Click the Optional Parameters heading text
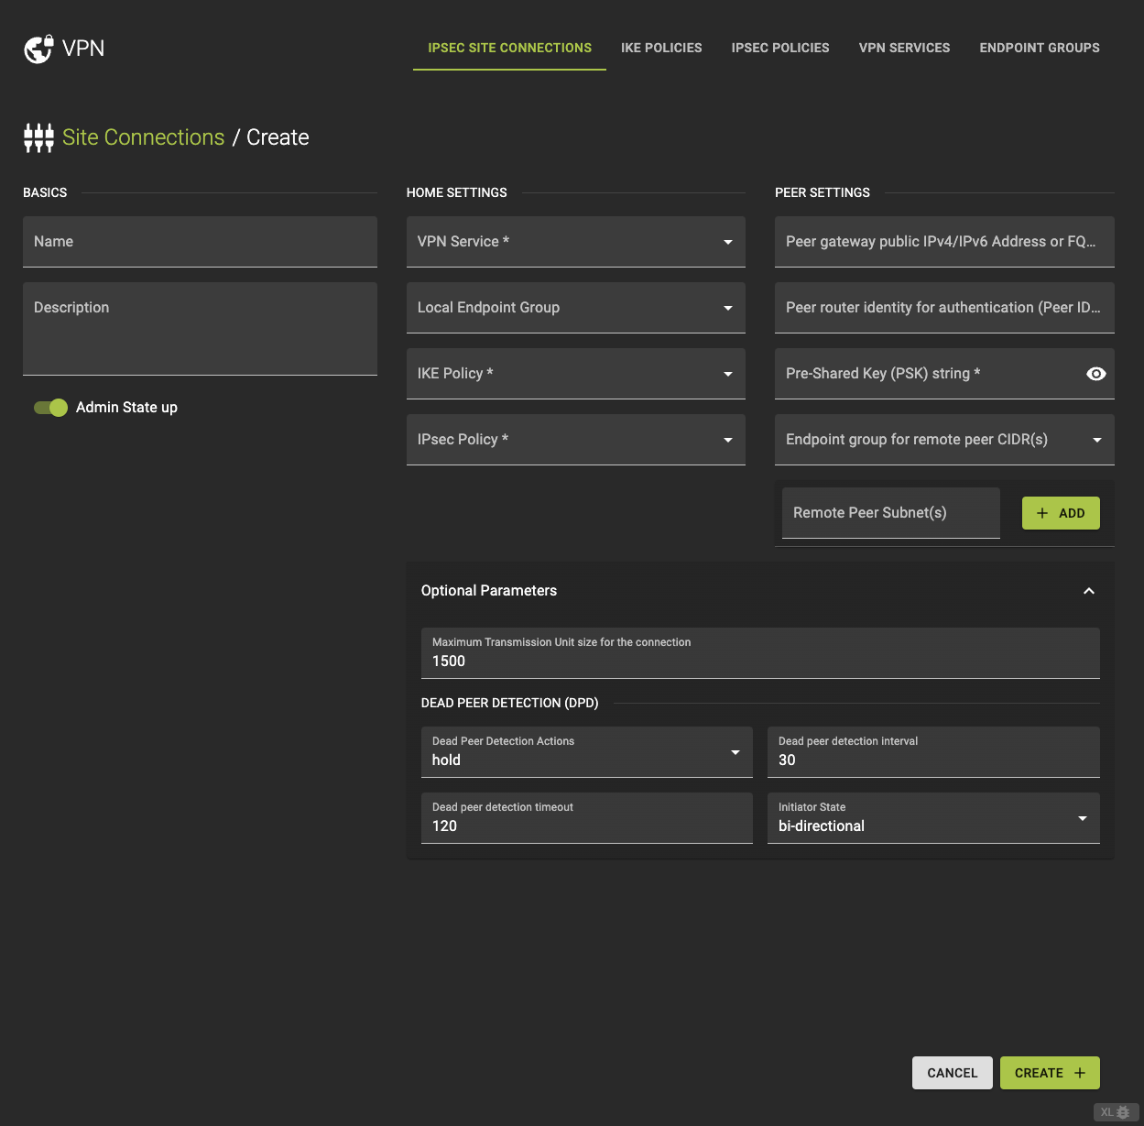The image size is (1144, 1126). click(489, 591)
